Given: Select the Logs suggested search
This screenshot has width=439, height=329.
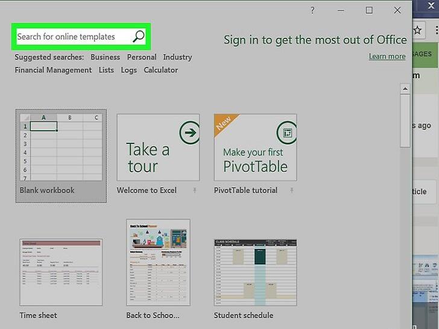Looking at the screenshot, I should pos(129,70).
